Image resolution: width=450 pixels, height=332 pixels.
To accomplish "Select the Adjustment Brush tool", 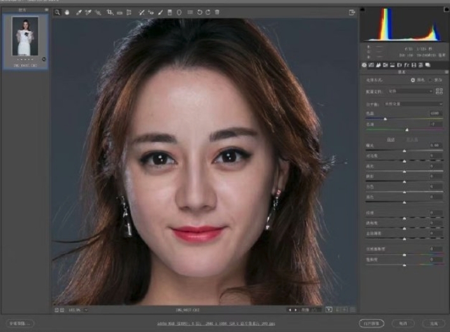I will 160,12.
